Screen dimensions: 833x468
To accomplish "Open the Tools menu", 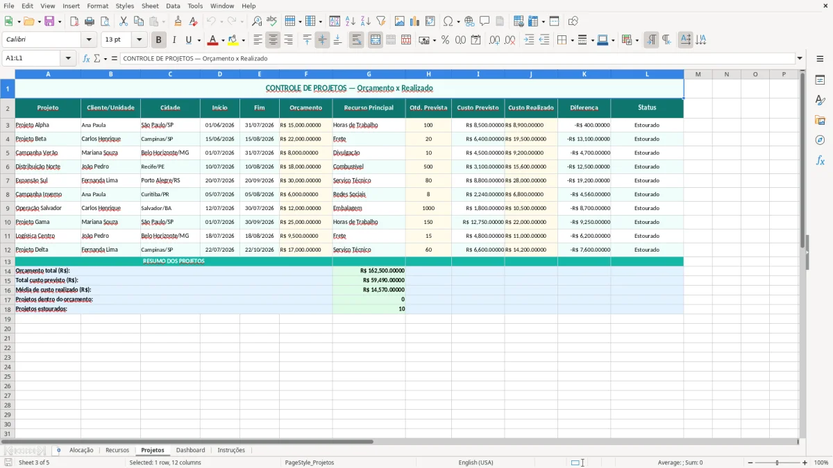I will click(195, 6).
